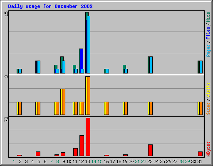Click green day label "29" on x-axis
The width and height of the screenshot is (213, 166).
(187, 161)
